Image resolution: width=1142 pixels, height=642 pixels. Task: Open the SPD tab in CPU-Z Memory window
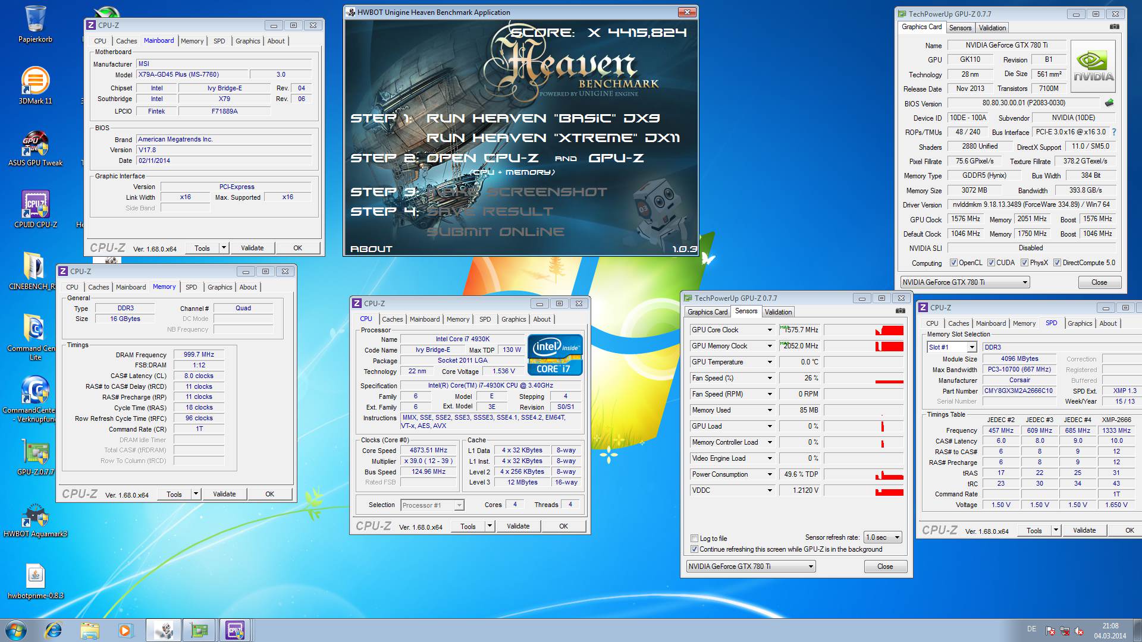[191, 287]
